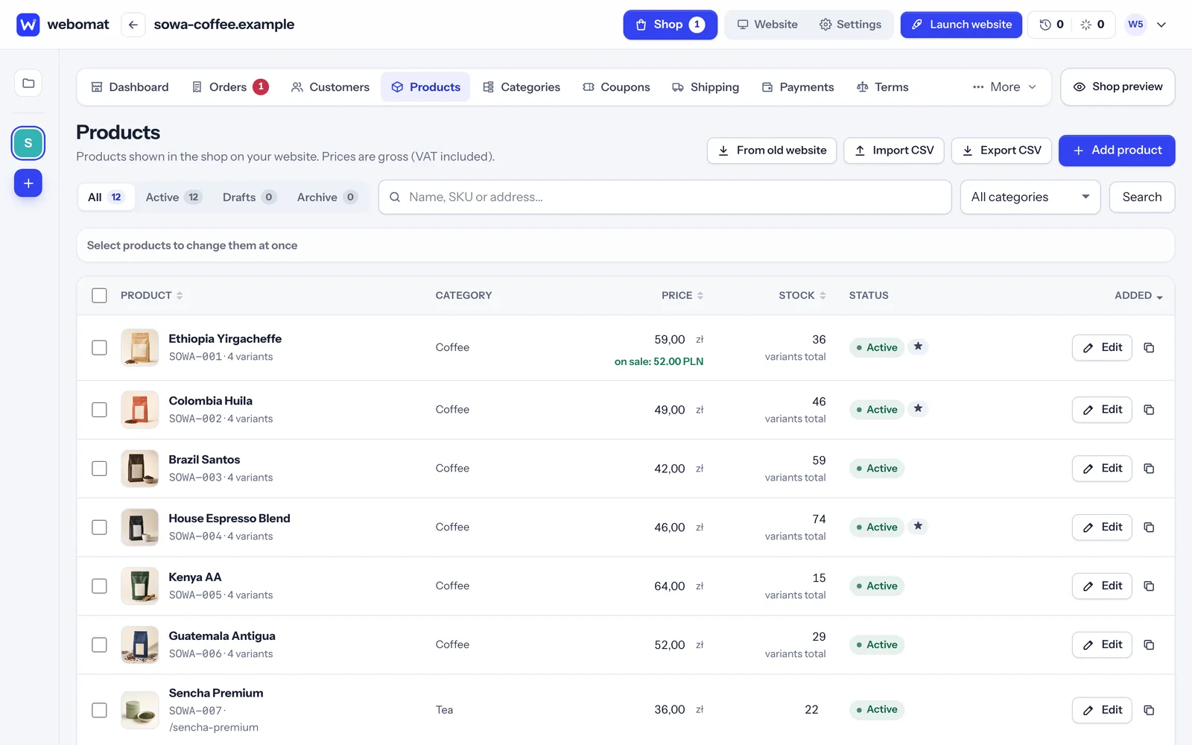Select the Kenya AA checkbox
This screenshot has height=745, width=1192.
point(99,586)
